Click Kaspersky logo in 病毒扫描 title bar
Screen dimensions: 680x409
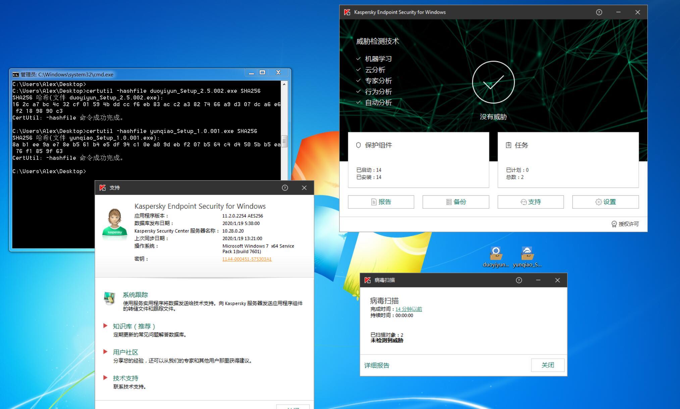(367, 280)
